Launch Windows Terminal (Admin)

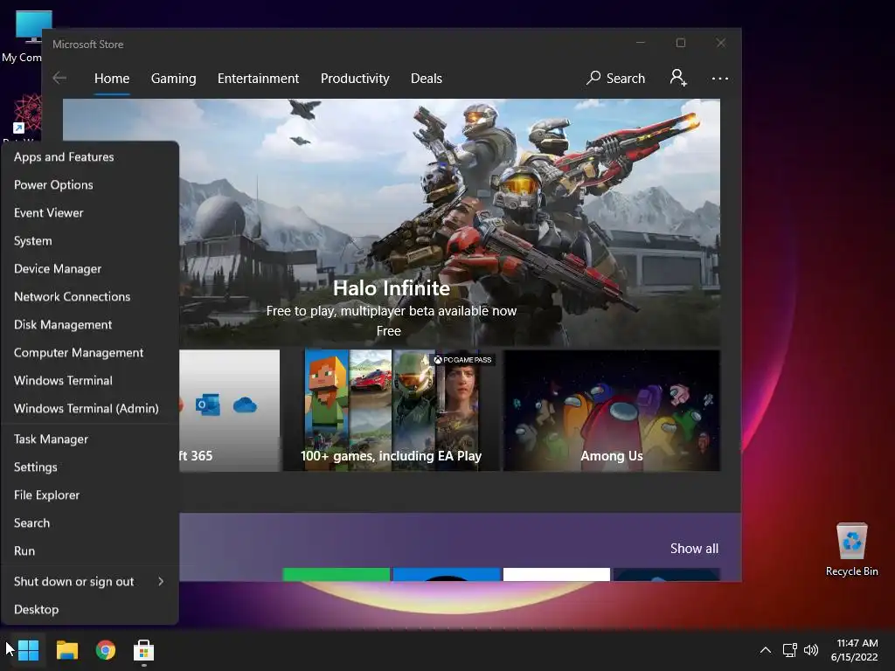(x=90, y=409)
